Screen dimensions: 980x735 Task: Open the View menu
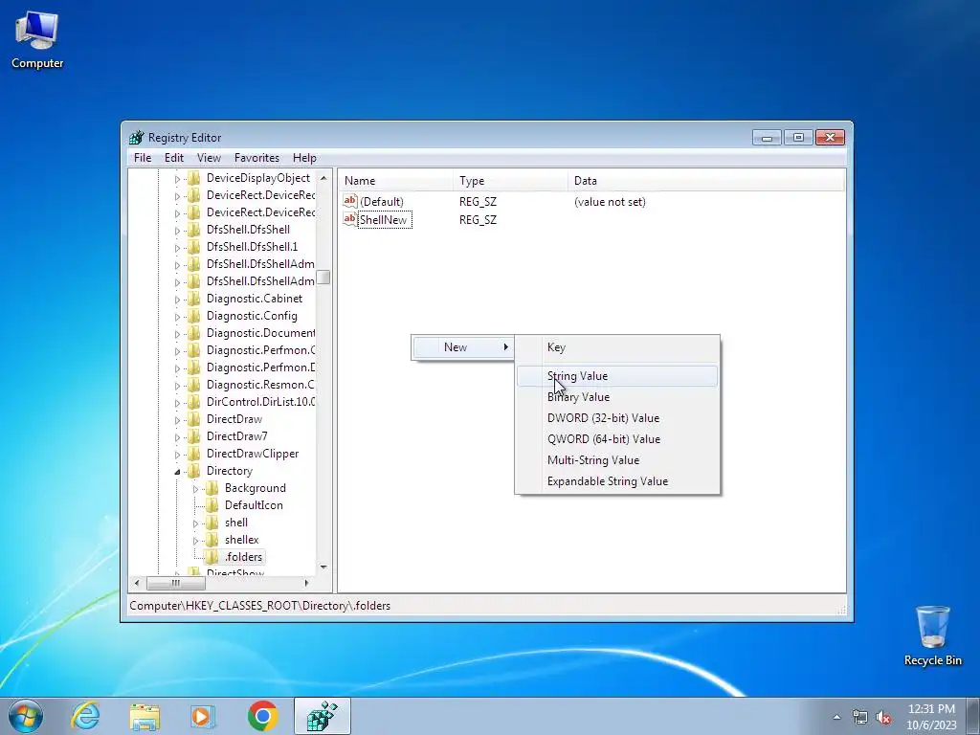209,158
